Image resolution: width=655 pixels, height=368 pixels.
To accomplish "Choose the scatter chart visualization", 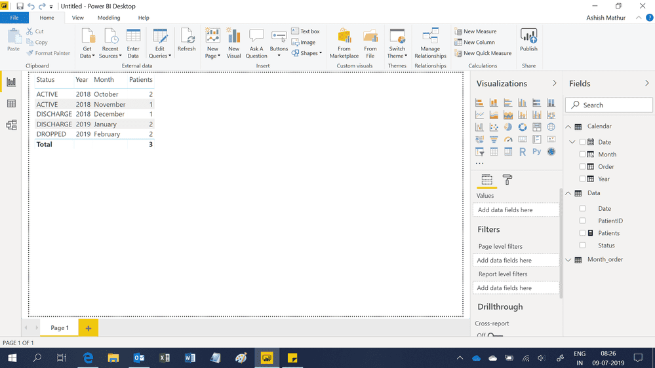I will [494, 127].
